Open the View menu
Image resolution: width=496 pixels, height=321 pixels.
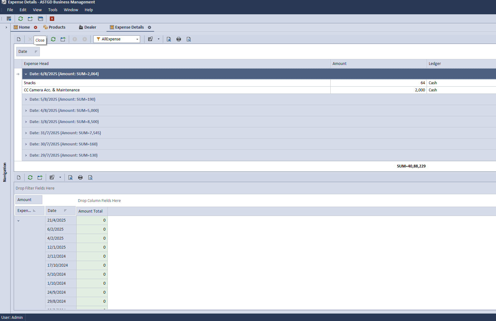click(37, 10)
